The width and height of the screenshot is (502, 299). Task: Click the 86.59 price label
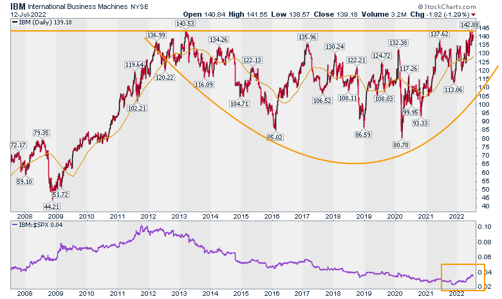point(363,134)
